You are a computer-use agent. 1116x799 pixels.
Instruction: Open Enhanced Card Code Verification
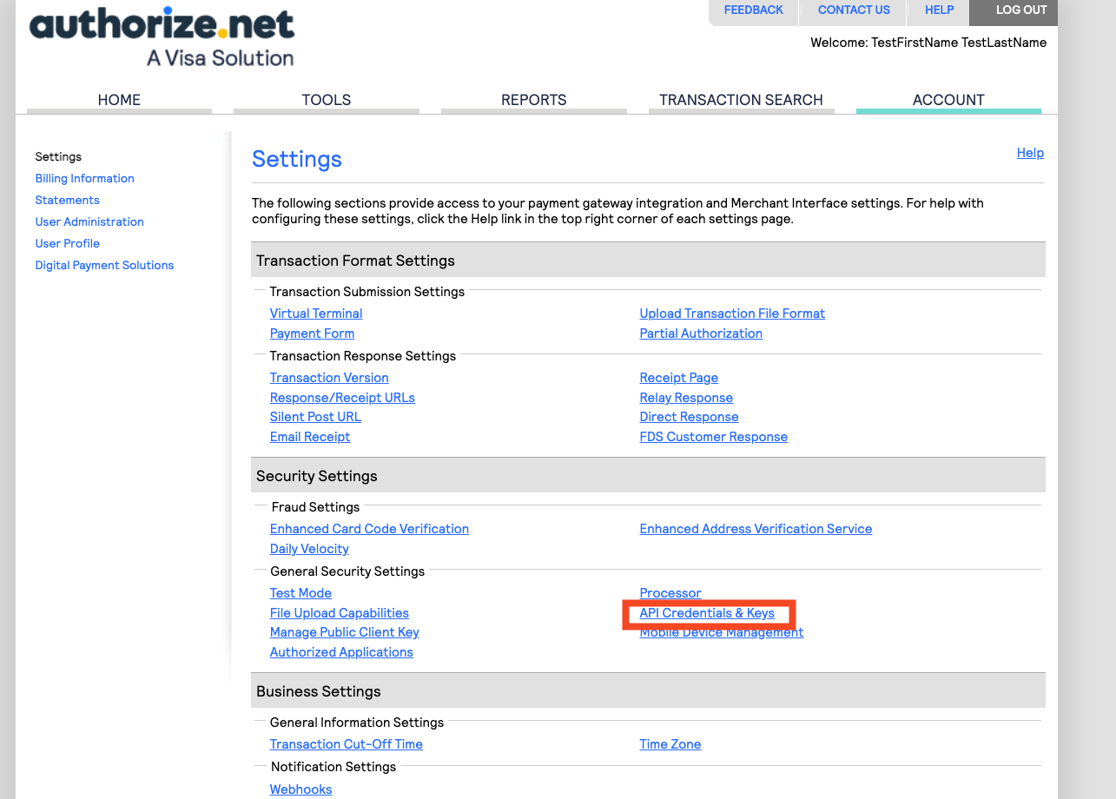point(368,528)
